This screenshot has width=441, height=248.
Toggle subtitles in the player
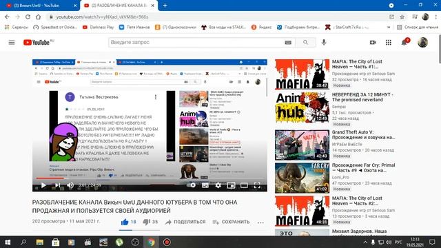tap(205, 185)
